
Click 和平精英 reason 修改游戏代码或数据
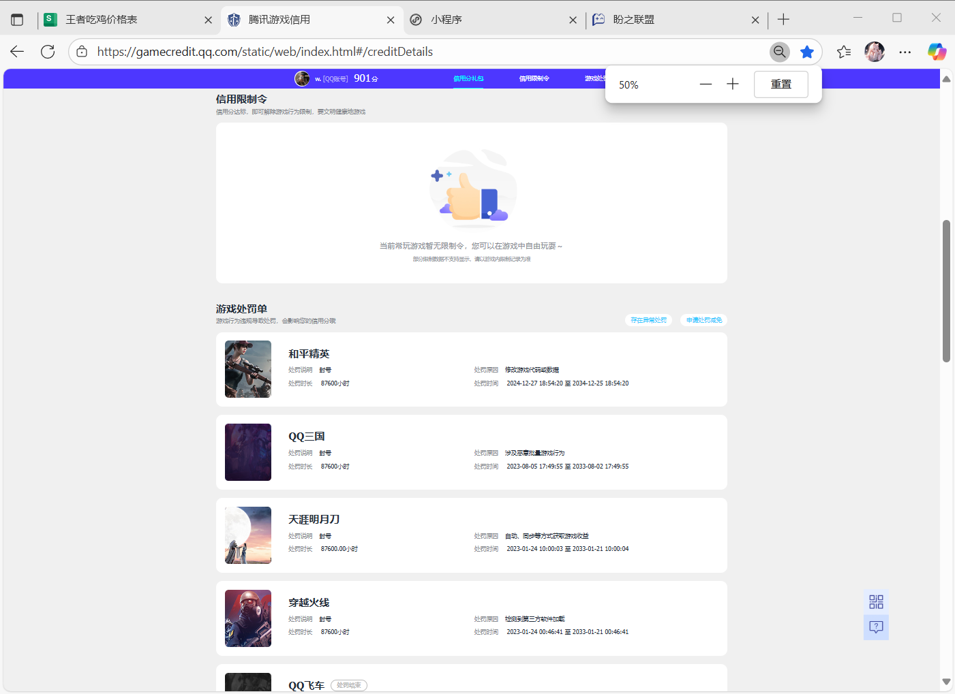point(532,370)
